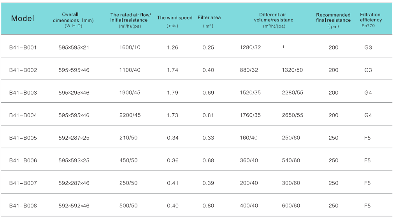Viewport: 395px width, 218px height.
Task: Click the G3 efficiency in B41-B002 row
Action: pos(368,70)
